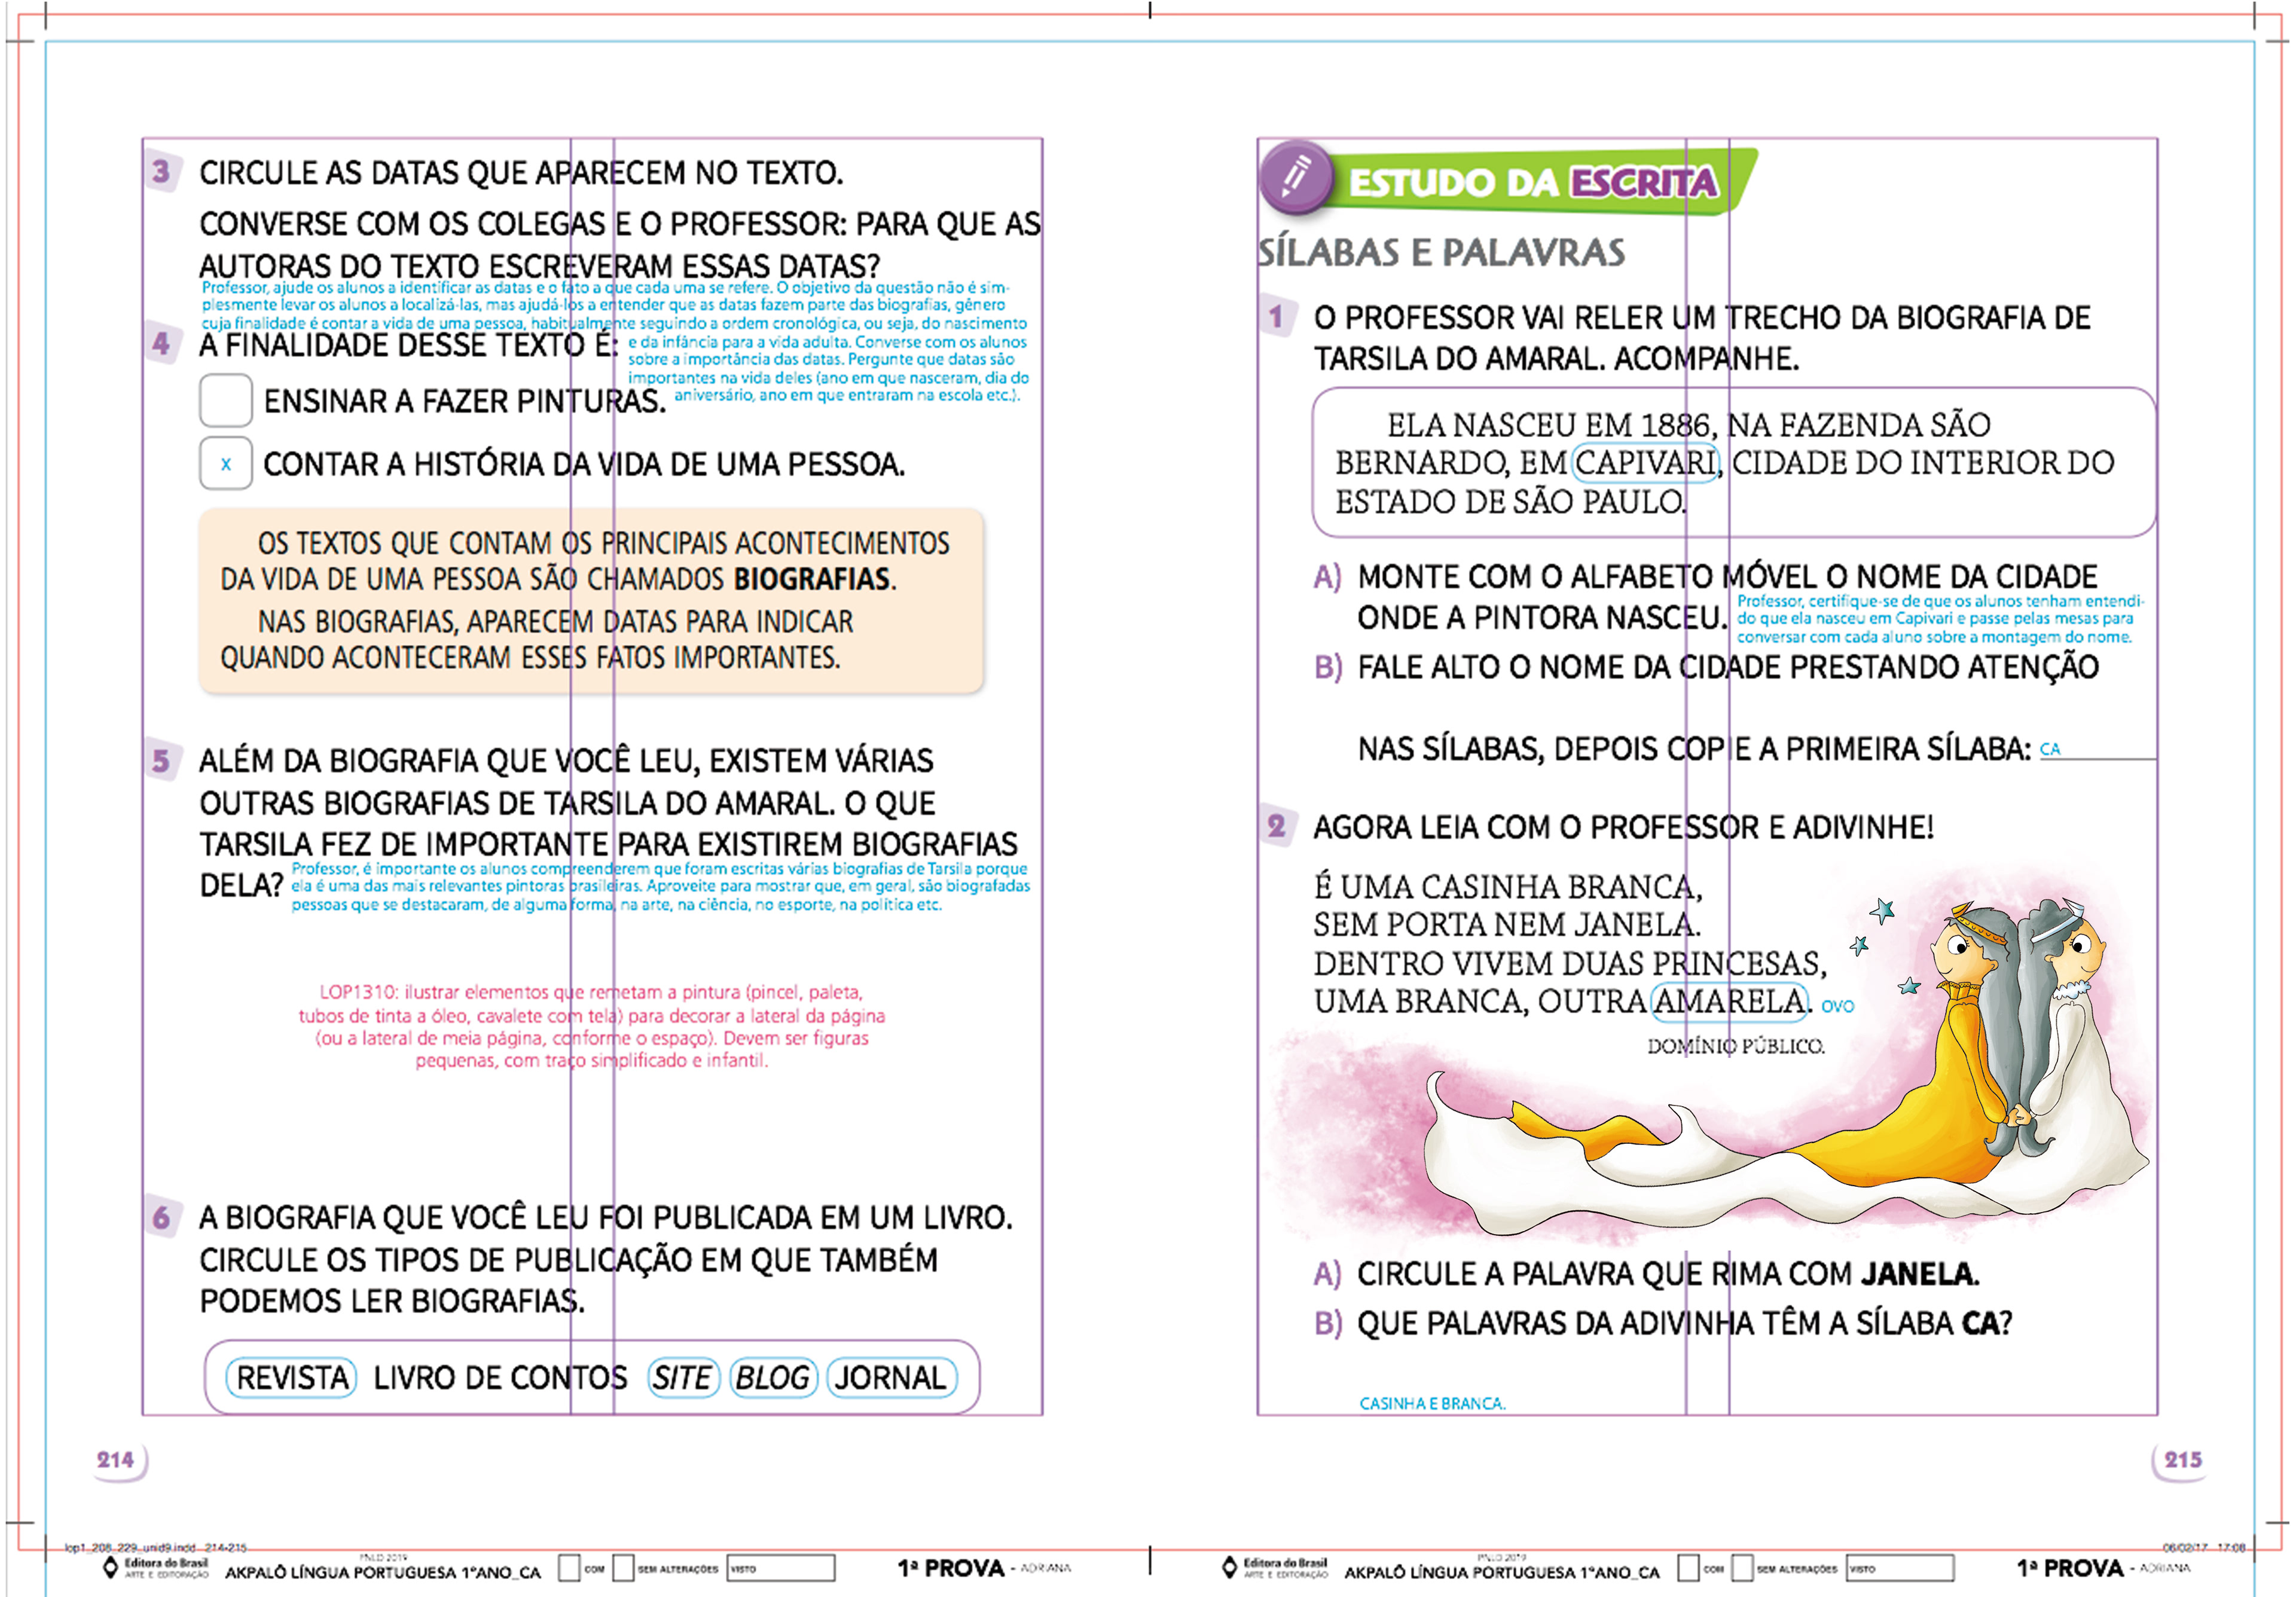
Task: Click the purple pencil icon beside Estudo da Escrita
Action: pyautogui.click(x=1296, y=177)
